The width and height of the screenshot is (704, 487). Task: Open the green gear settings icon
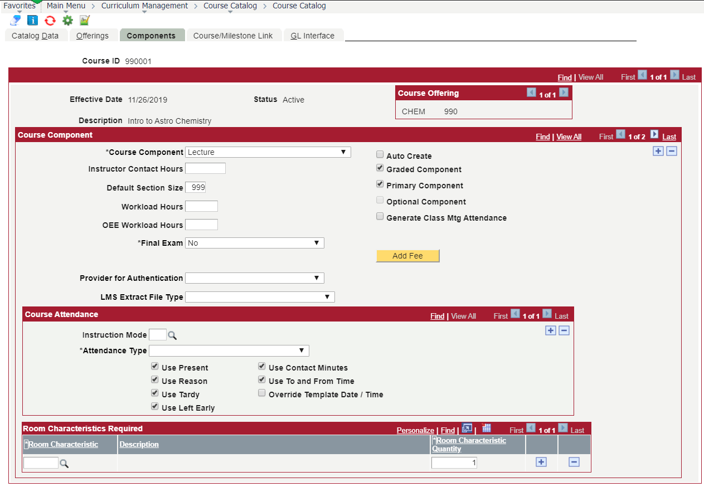pyautogui.click(x=67, y=21)
